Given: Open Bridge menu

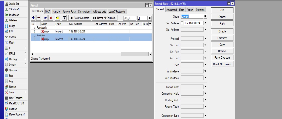Looking at the screenshot, I should click(x=12, y=26).
